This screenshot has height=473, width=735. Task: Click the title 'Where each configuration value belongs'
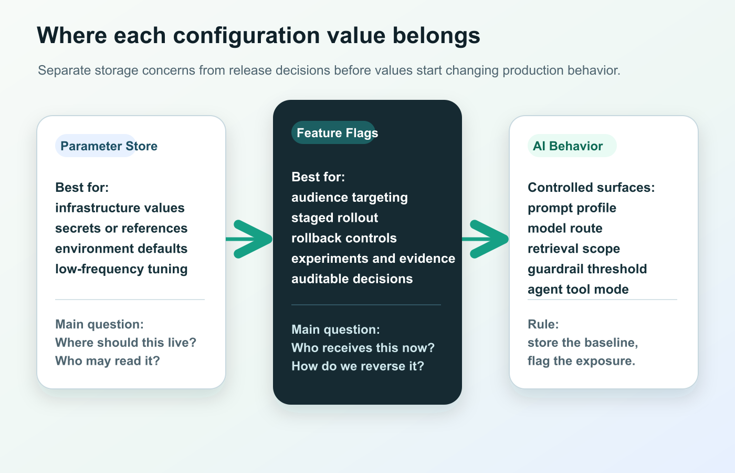click(x=258, y=36)
